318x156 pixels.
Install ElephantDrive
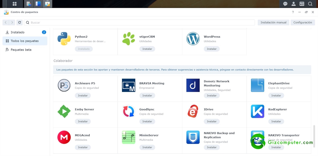tap(276, 95)
